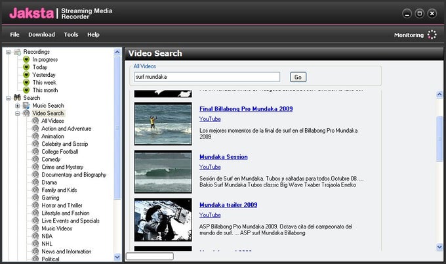
Task: Click the Action and Adventure reel icon
Action: [35, 129]
